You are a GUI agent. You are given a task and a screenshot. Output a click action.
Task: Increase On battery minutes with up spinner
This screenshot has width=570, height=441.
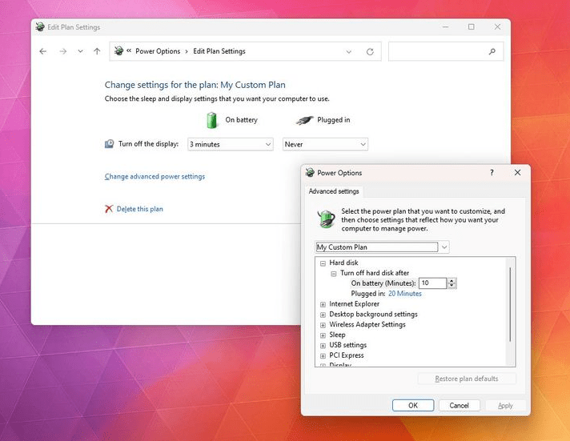pyautogui.click(x=452, y=281)
